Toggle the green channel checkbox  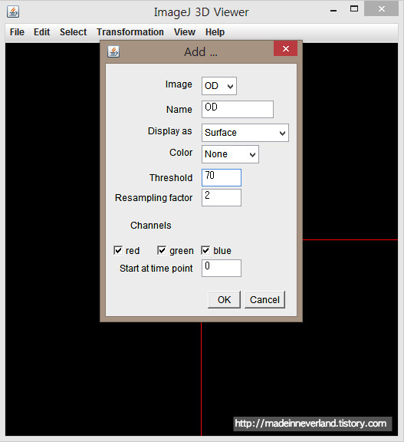point(162,250)
